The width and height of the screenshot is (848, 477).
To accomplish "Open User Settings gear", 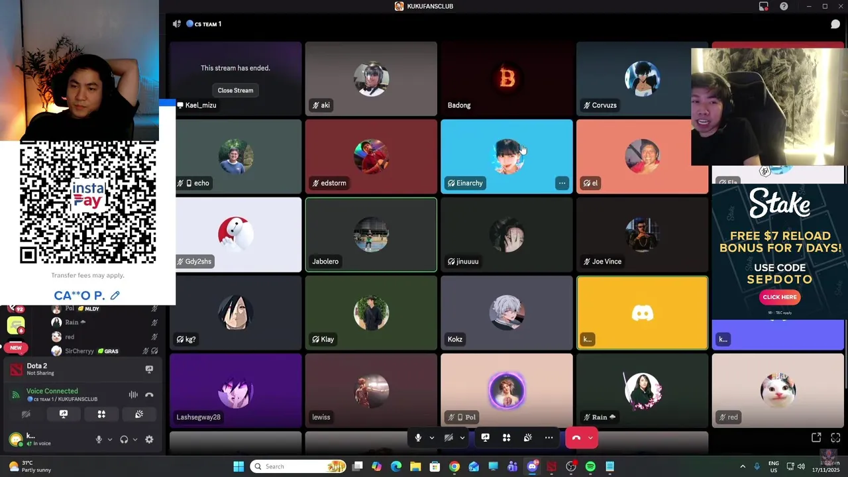I will point(149,439).
